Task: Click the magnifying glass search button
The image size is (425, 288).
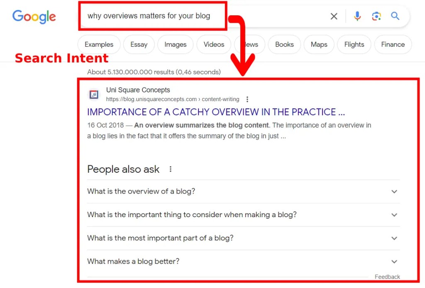Action: (395, 16)
